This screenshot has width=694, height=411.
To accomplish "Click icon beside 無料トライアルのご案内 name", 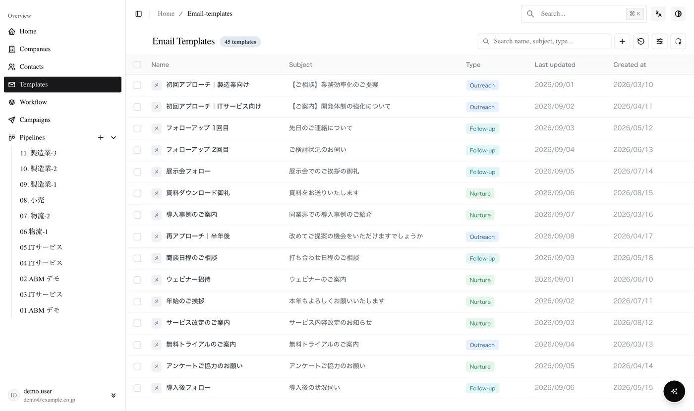I will (156, 345).
